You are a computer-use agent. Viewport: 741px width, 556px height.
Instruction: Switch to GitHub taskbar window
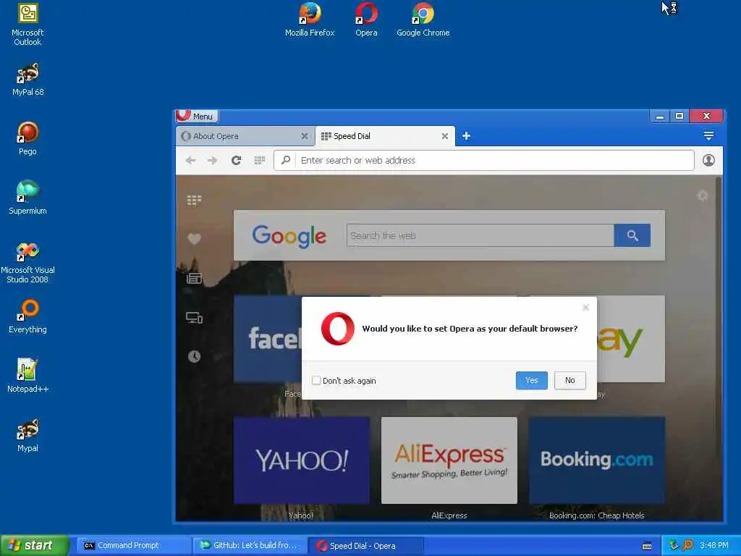(250, 546)
